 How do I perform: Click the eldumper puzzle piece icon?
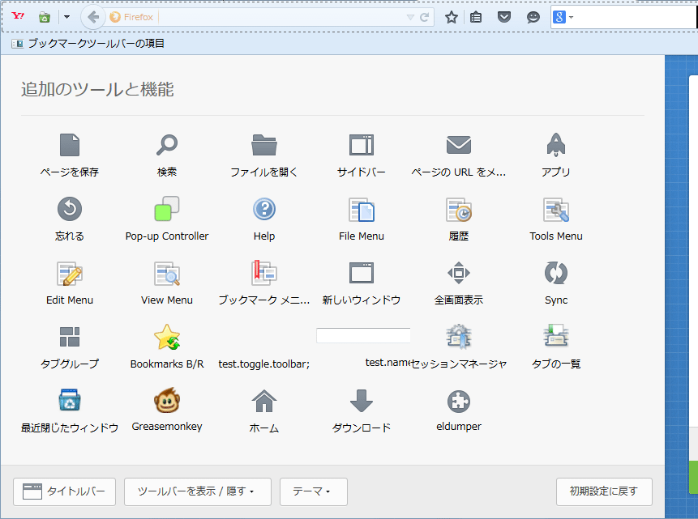coord(459,401)
